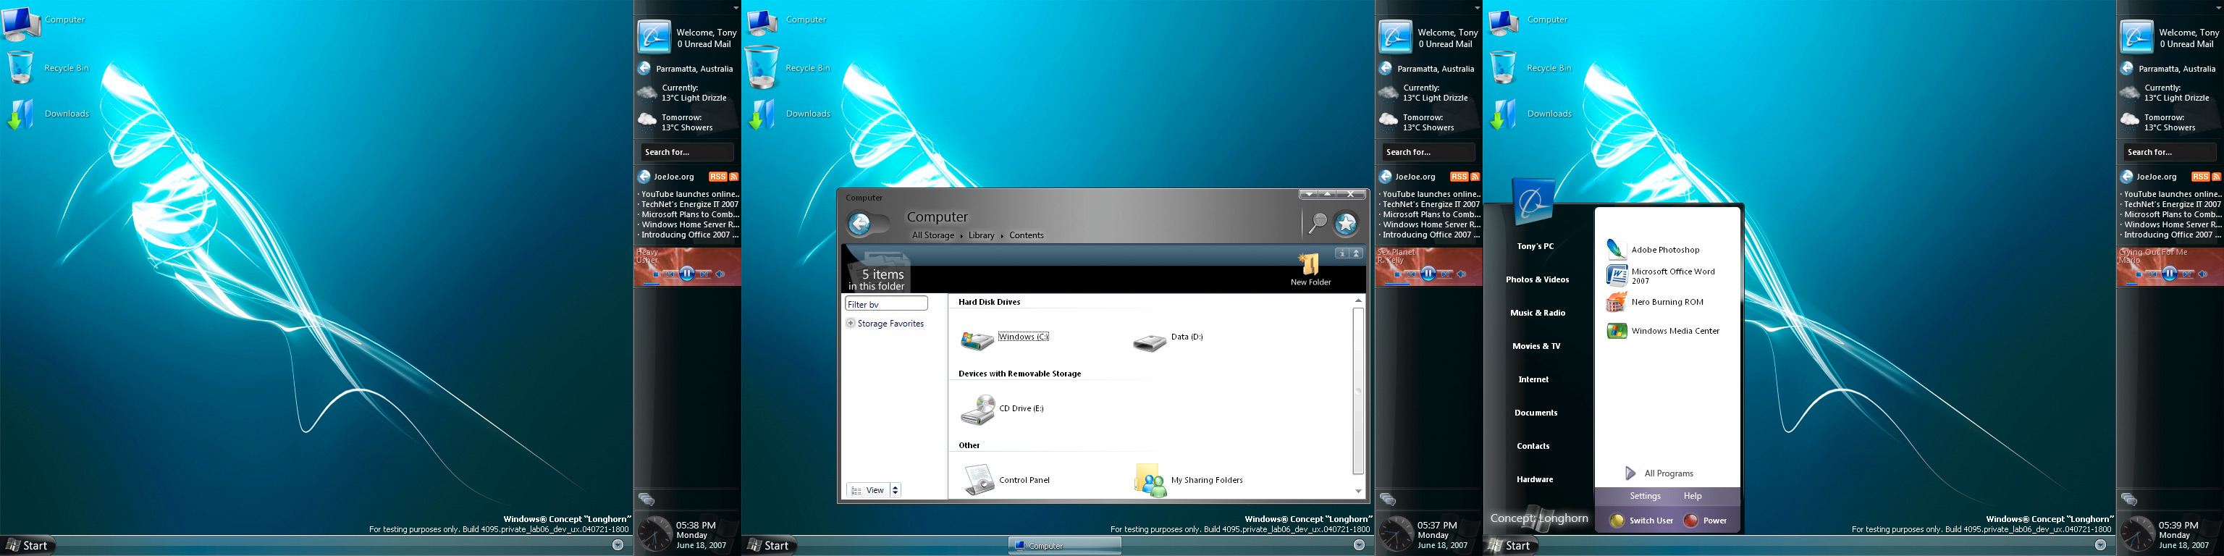Image resolution: width=2224 pixels, height=556 pixels.
Task: Select CD Drive (E:)
Action: coord(1003,409)
